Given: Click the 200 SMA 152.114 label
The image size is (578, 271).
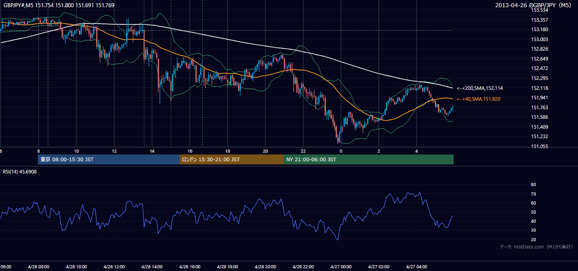Looking at the screenshot, I should tap(479, 89).
